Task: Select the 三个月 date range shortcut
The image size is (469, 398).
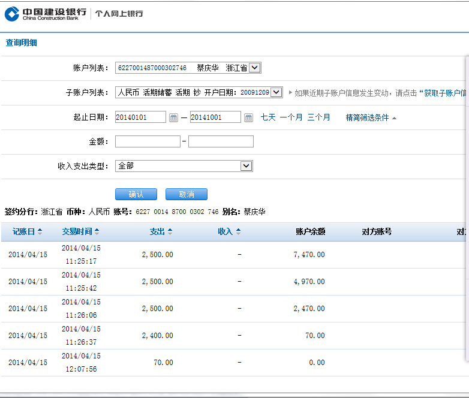Action: tap(318, 117)
